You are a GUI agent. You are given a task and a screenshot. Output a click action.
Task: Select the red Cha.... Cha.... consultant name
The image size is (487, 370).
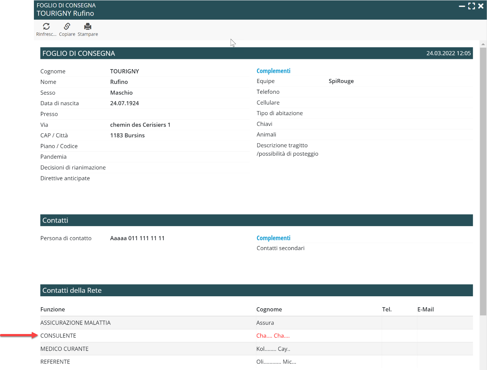(273, 336)
